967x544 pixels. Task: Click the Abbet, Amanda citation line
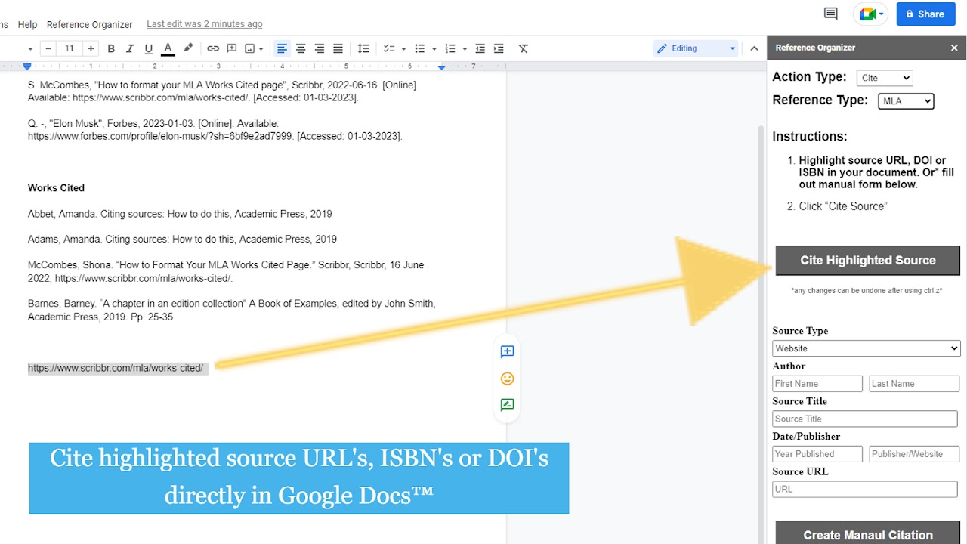click(x=180, y=214)
